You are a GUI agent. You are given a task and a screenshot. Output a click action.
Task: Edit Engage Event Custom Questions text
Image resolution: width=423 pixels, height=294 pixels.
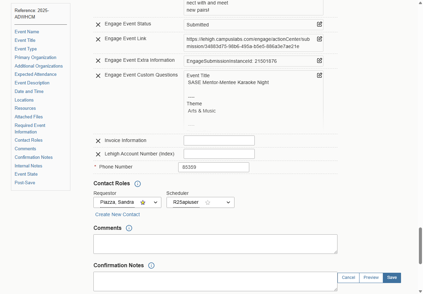[319, 75]
